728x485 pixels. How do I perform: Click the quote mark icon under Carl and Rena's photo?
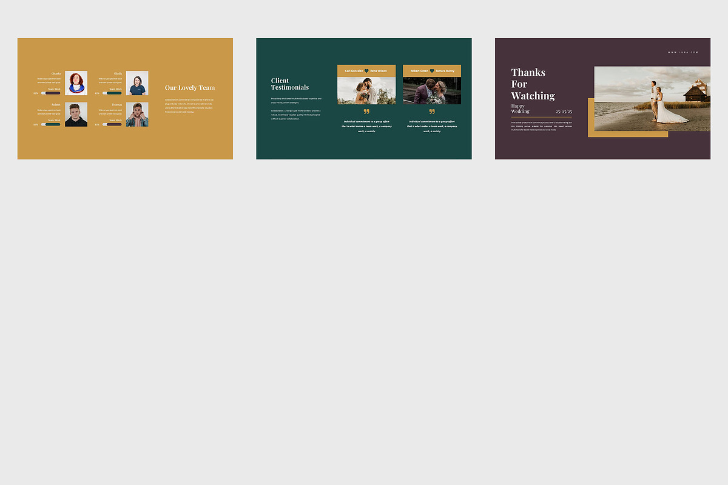366,112
